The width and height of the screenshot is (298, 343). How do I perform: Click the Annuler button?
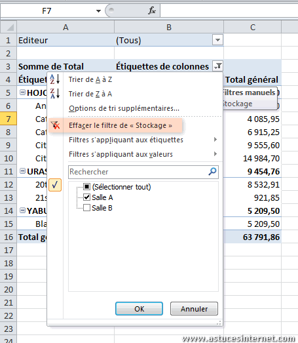click(194, 309)
